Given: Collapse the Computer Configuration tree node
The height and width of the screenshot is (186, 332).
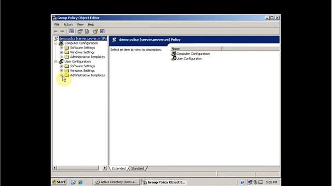Looking at the screenshot, I should 56,43.
